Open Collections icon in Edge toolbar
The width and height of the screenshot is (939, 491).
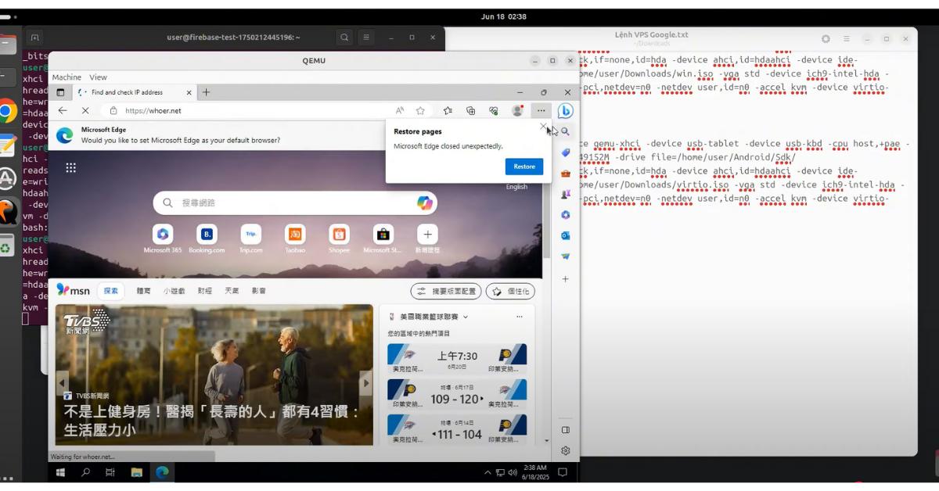(x=470, y=111)
